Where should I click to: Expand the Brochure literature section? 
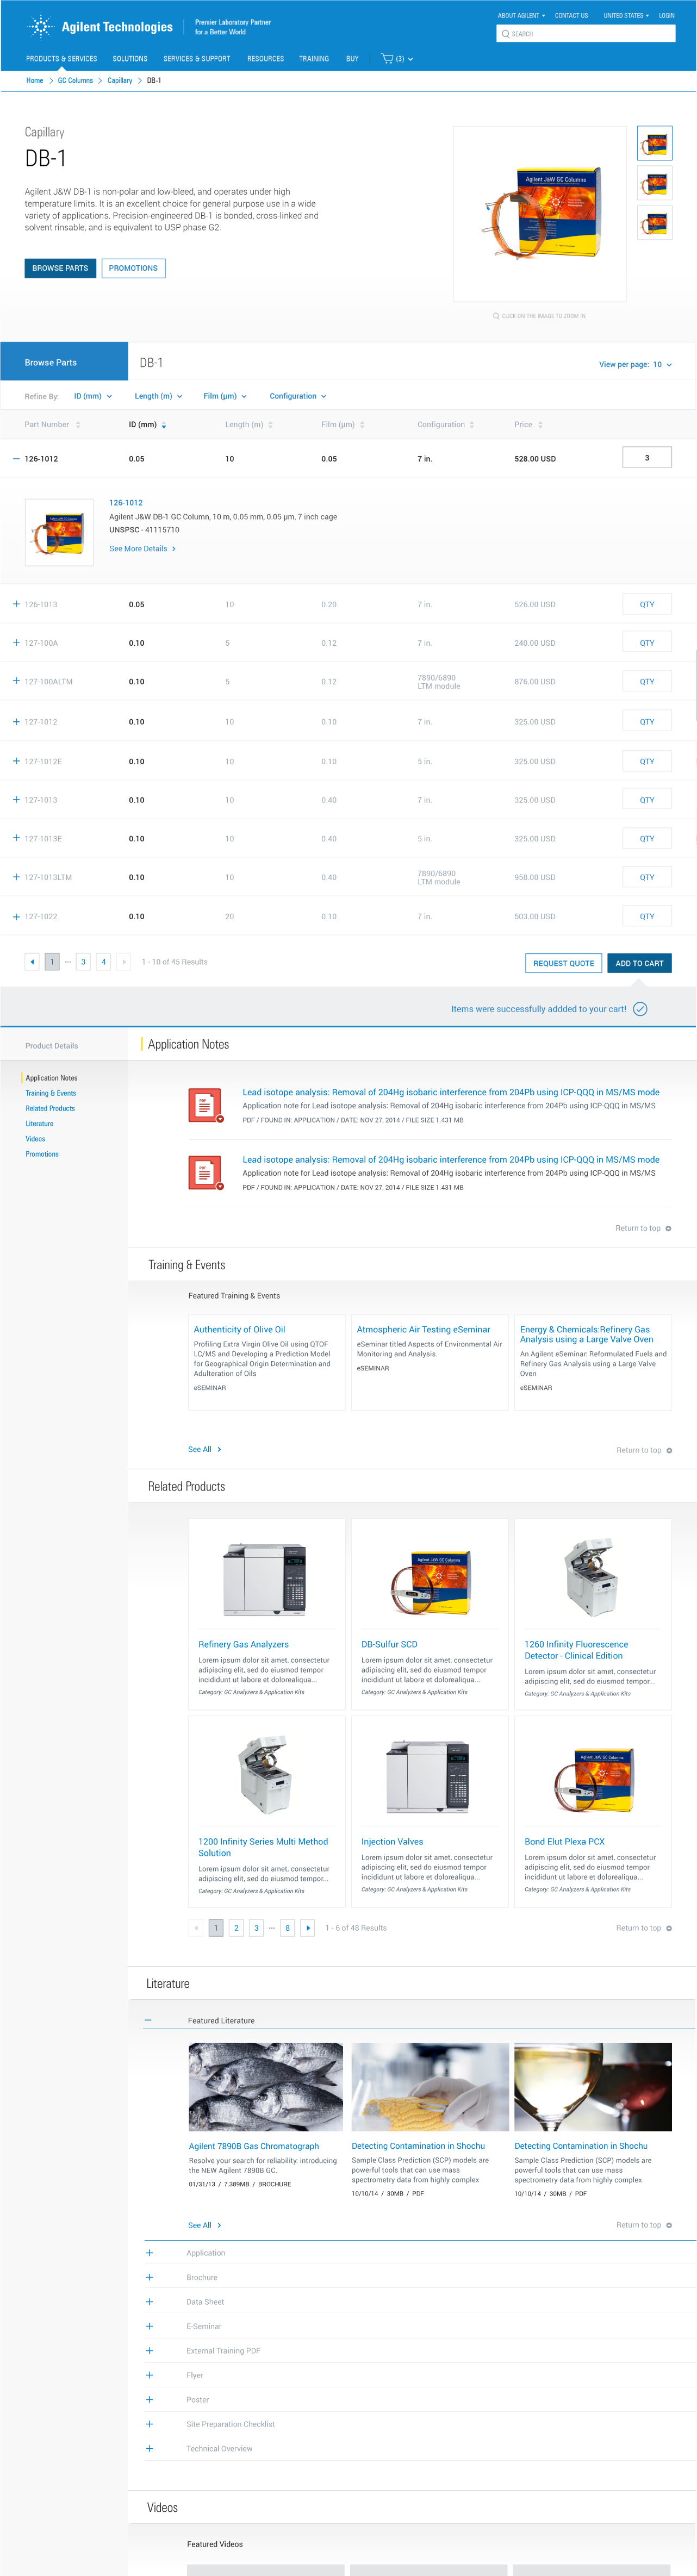point(150,2277)
